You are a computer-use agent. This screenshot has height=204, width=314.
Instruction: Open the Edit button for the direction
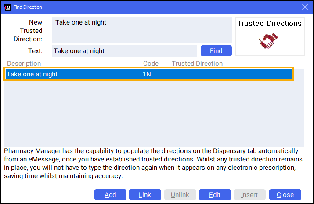click(x=214, y=195)
